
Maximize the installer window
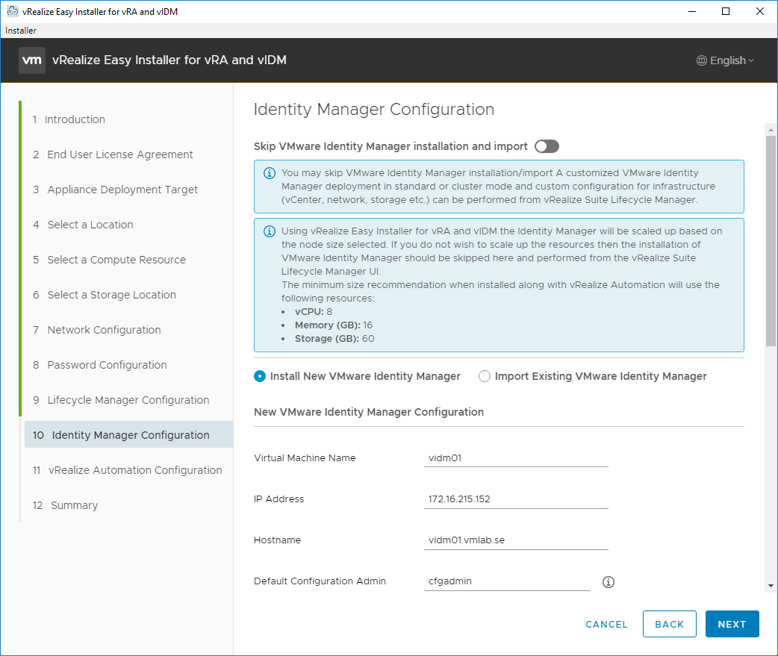[x=726, y=11]
